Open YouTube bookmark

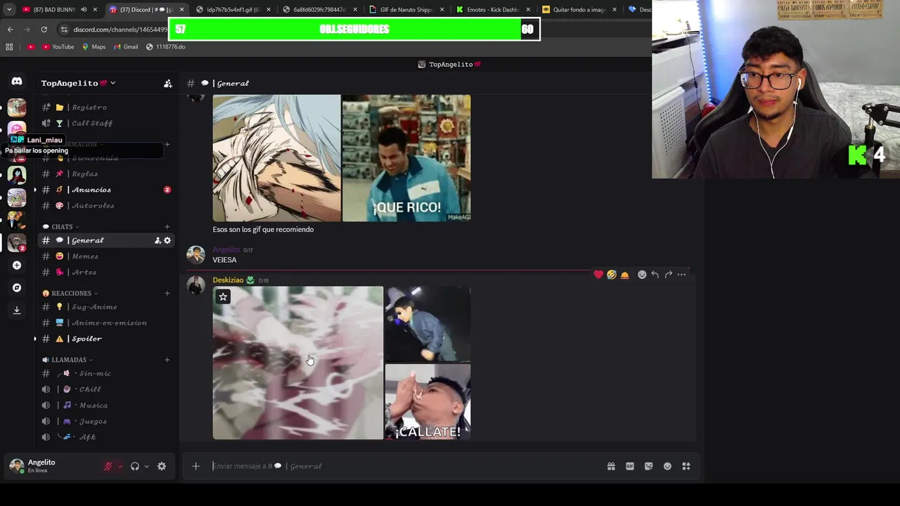(x=58, y=46)
